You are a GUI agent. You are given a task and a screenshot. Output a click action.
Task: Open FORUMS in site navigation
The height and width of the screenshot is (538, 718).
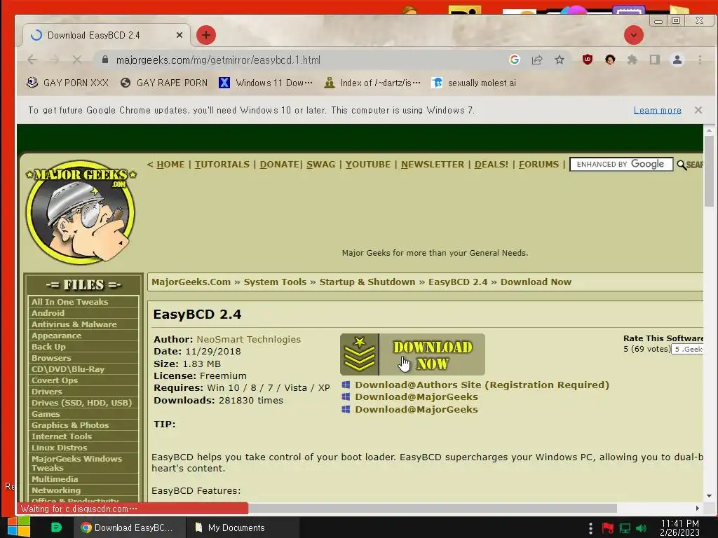click(x=538, y=164)
